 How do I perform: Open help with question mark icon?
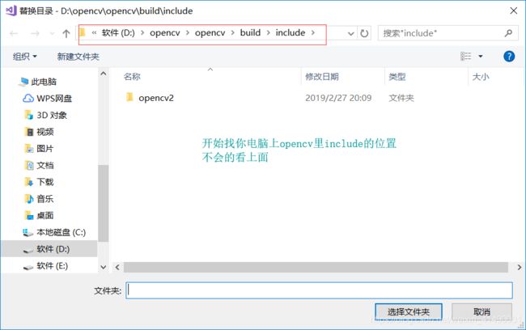pos(509,57)
